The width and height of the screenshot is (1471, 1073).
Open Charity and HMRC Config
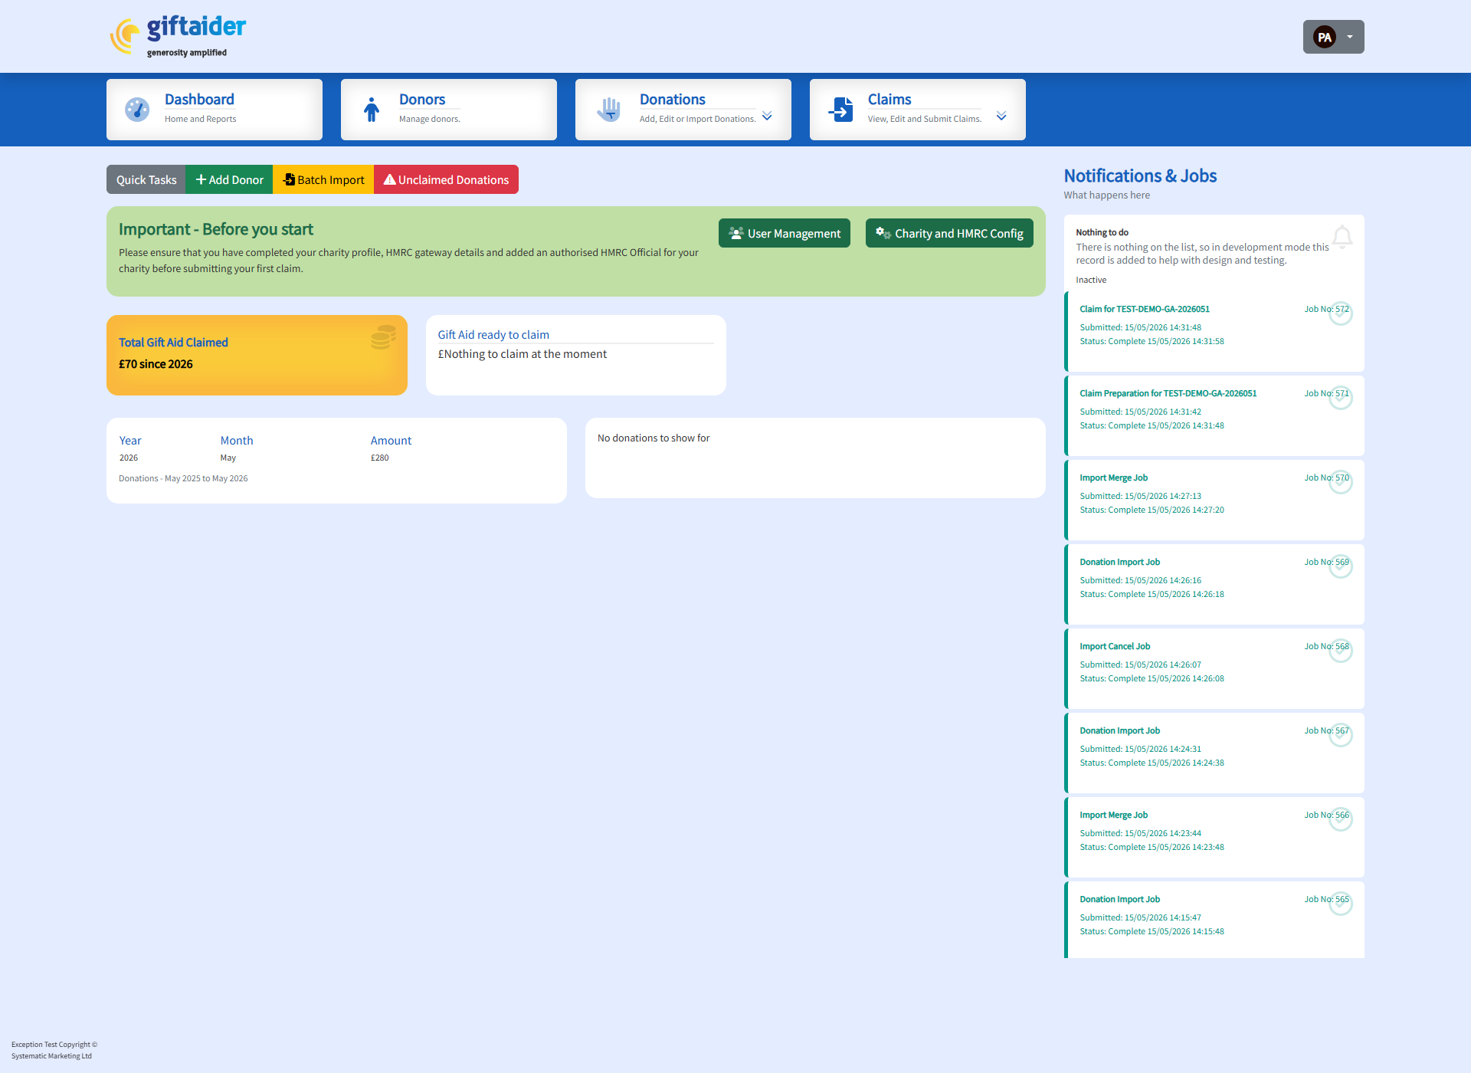point(949,233)
